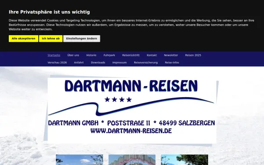264x165 pixels.
Task: Open the middle travel photo thumbnail
Action: [x=132, y=160]
